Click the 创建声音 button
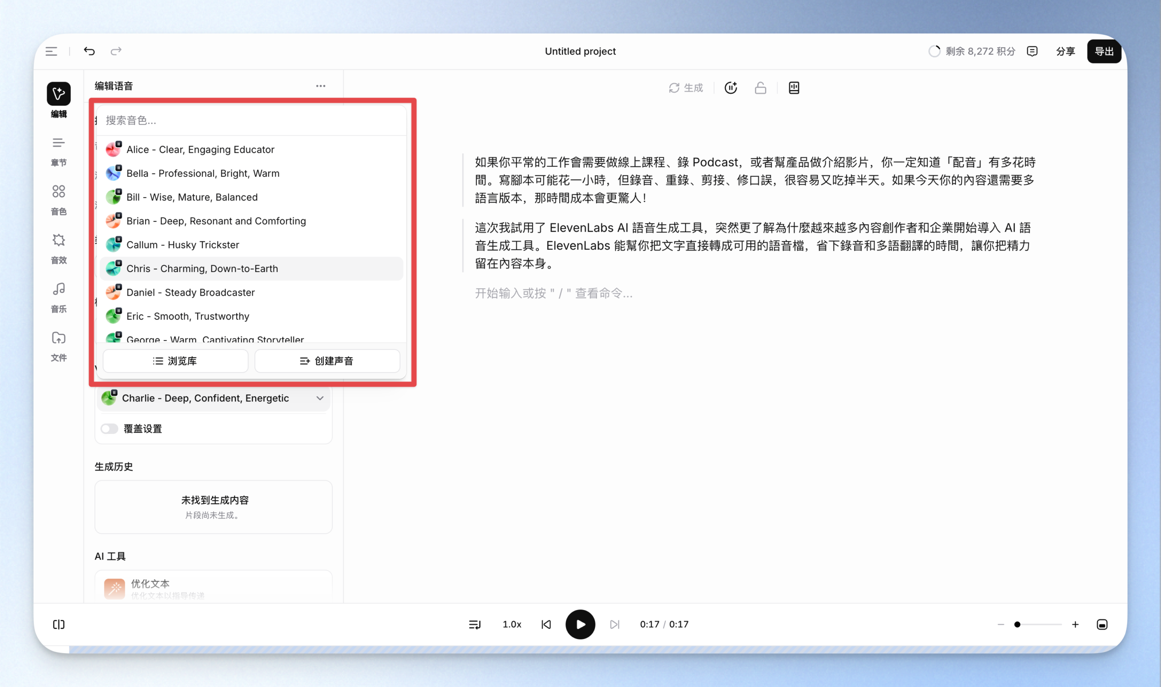1161x687 pixels. pyautogui.click(x=327, y=361)
